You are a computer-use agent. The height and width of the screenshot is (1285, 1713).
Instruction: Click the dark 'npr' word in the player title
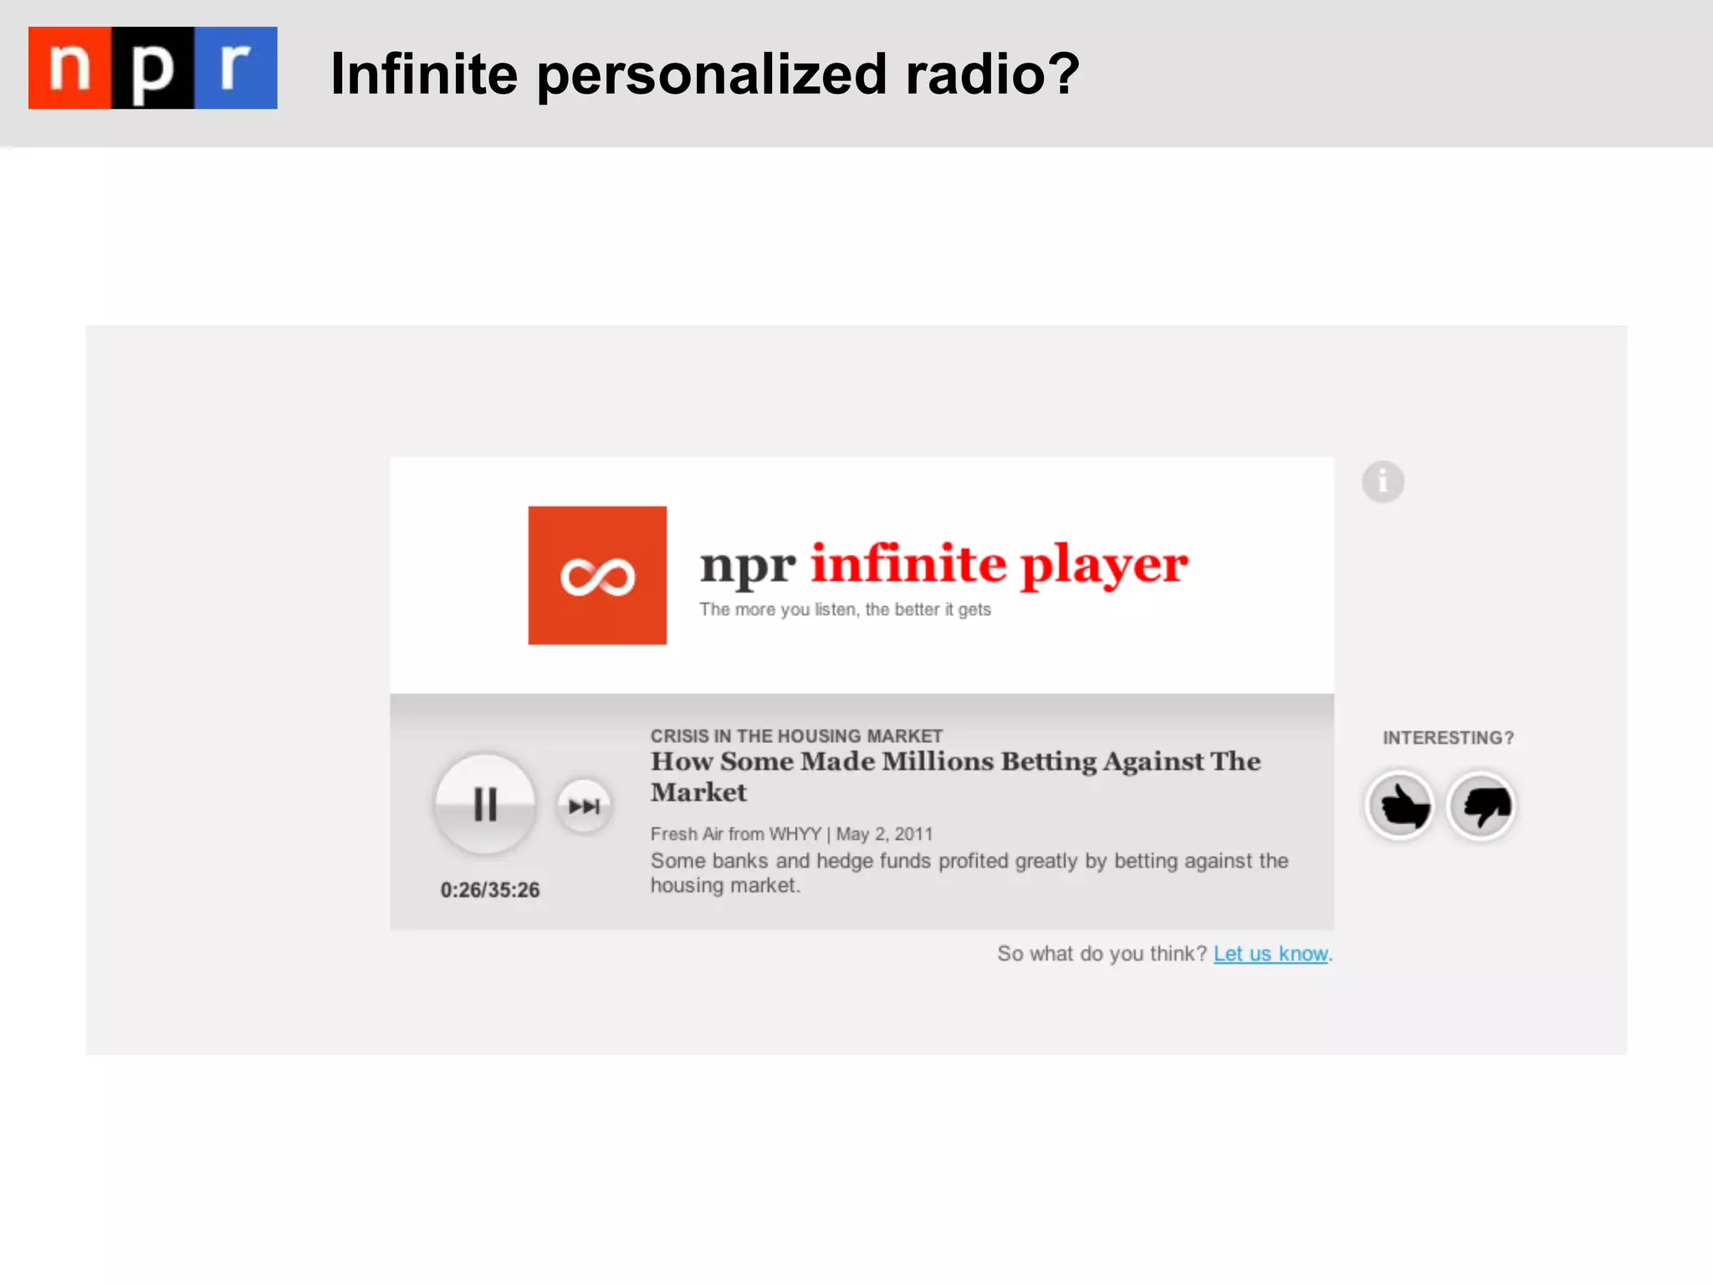[x=747, y=566]
